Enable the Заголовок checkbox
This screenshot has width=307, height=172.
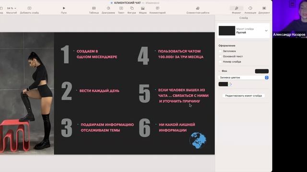(220, 51)
